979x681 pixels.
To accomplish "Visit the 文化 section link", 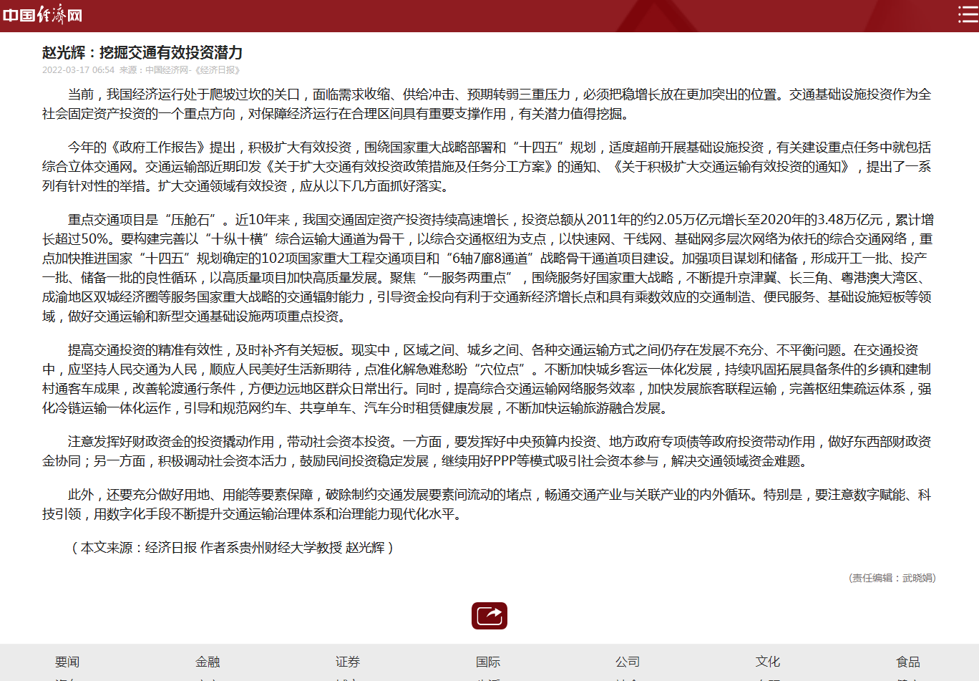I will (x=768, y=662).
